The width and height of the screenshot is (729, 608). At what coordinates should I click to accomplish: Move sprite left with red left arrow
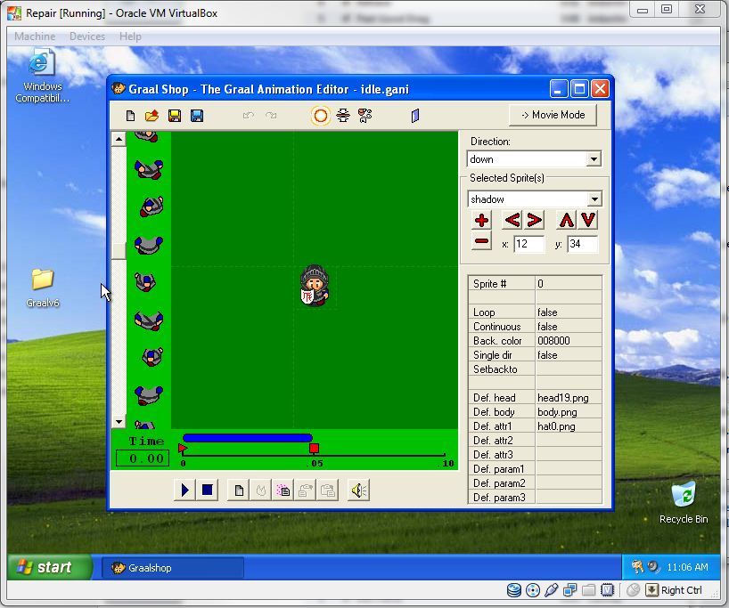tap(512, 220)
